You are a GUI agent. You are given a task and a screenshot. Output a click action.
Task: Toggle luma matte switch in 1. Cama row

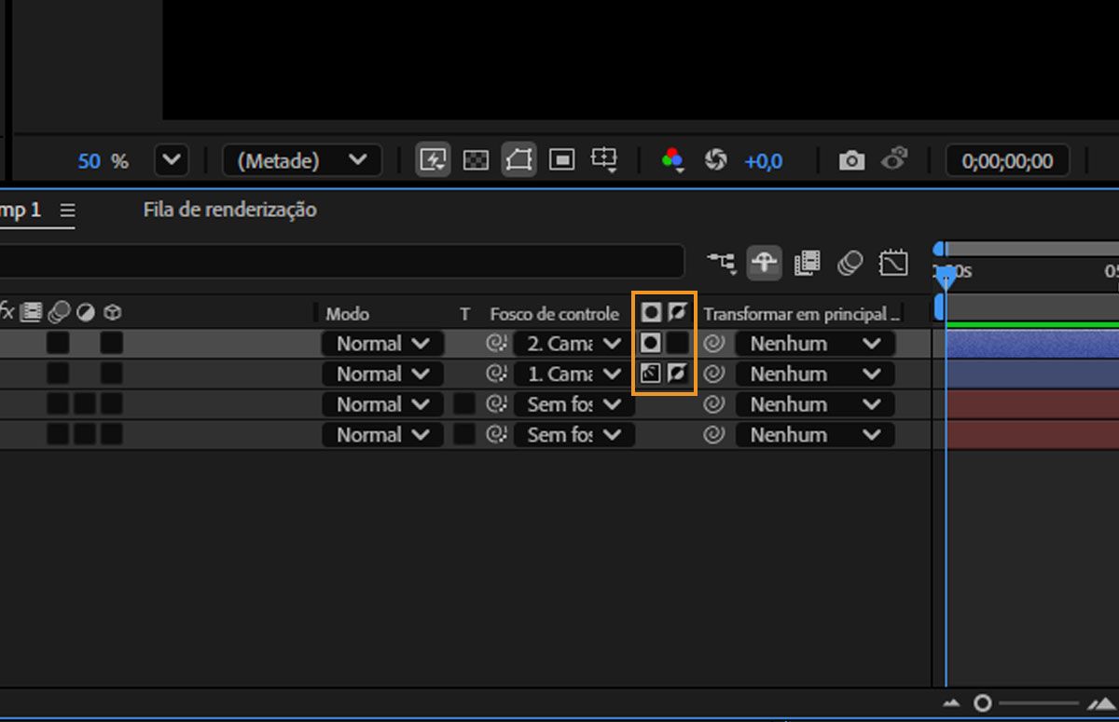point(651,374)
